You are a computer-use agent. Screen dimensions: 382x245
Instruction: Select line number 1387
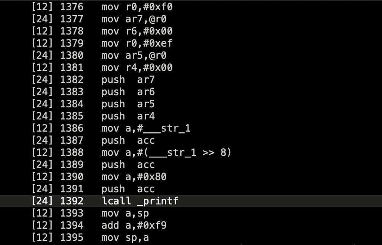pos(71,140)
